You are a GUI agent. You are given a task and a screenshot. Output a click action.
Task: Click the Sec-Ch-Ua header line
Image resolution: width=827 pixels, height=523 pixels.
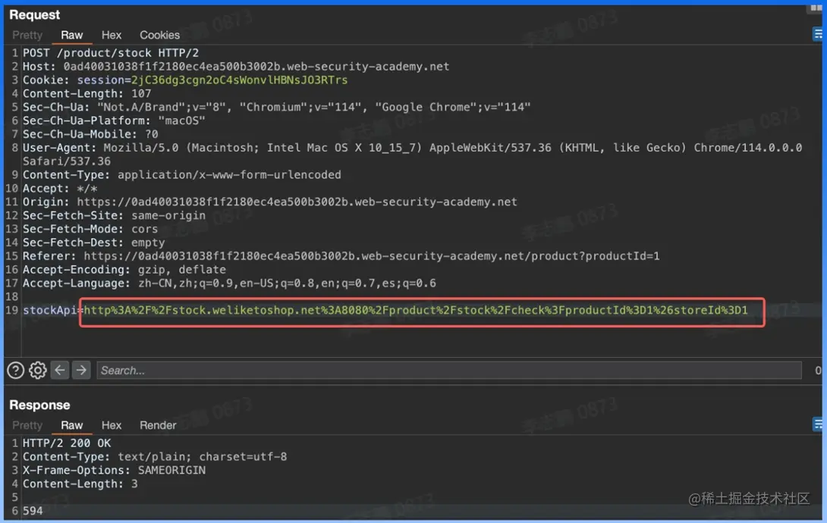tap(276, 107)
